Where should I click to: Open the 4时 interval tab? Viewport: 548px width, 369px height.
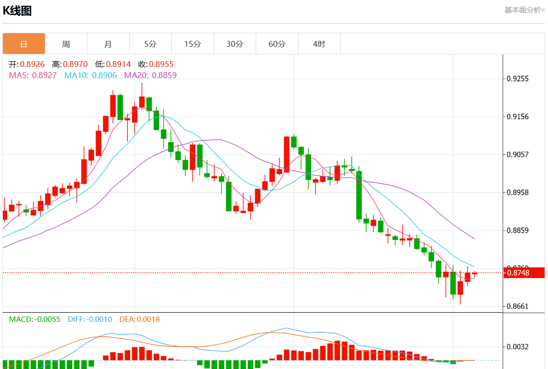[319, 44]
